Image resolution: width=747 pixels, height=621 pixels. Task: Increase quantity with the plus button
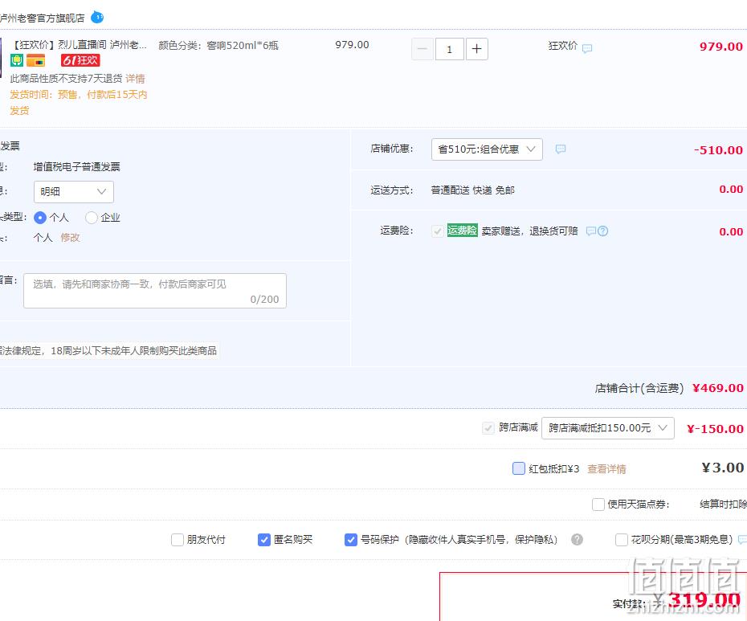(x=476, y=49)
